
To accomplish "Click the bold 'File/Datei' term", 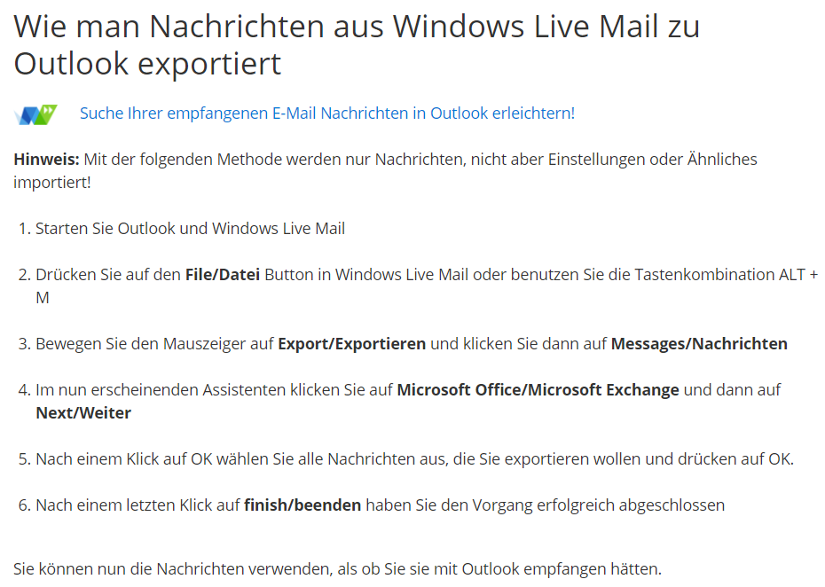I will coord(223,275).
